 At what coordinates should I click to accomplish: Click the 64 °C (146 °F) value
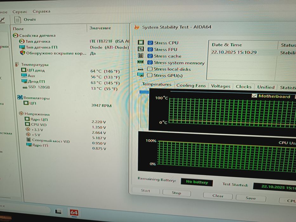[x=105, y=71]
